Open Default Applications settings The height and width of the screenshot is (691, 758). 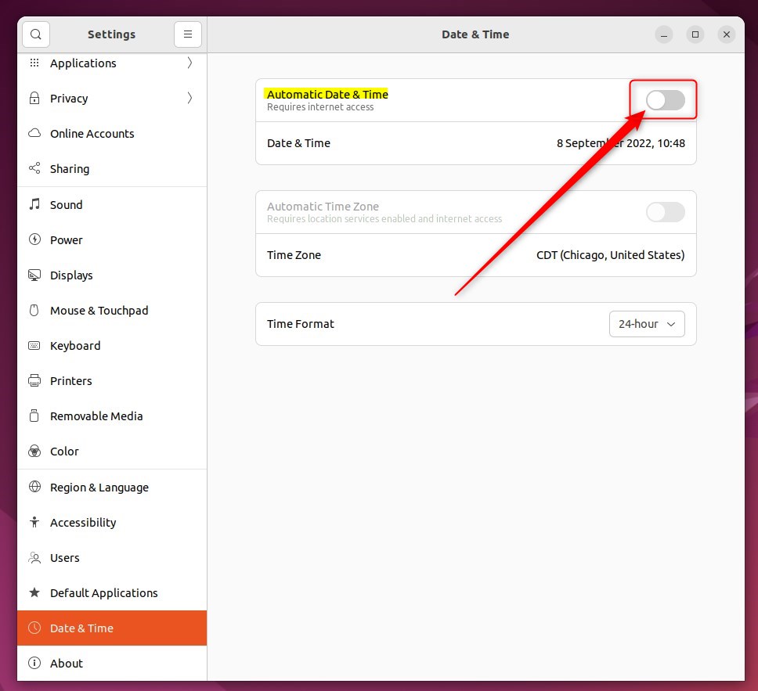coord(112,593)
